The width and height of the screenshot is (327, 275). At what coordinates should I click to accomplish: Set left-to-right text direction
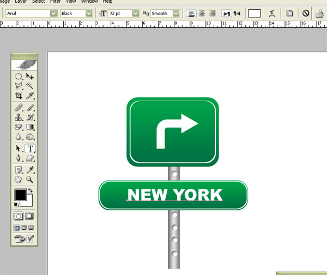tap(227, 14)
